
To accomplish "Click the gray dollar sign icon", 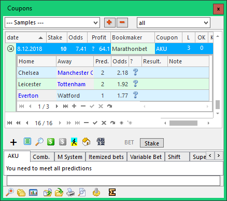I will coord(63,142).
